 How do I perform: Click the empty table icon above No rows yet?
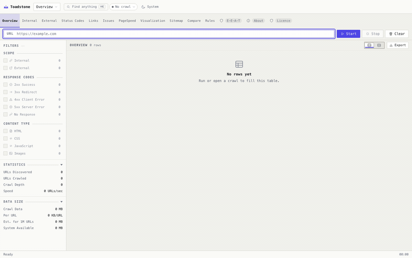[x=239, y=64]
